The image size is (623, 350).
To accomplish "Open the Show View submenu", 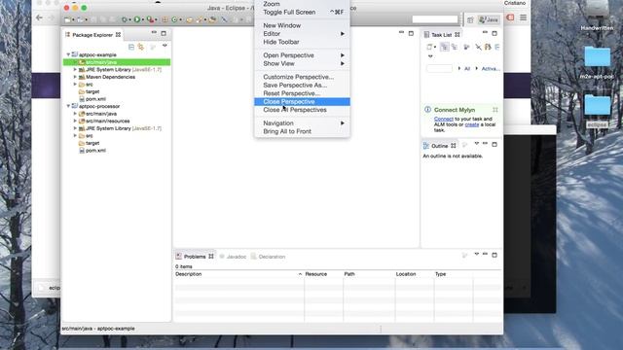I will pos(302,63).
